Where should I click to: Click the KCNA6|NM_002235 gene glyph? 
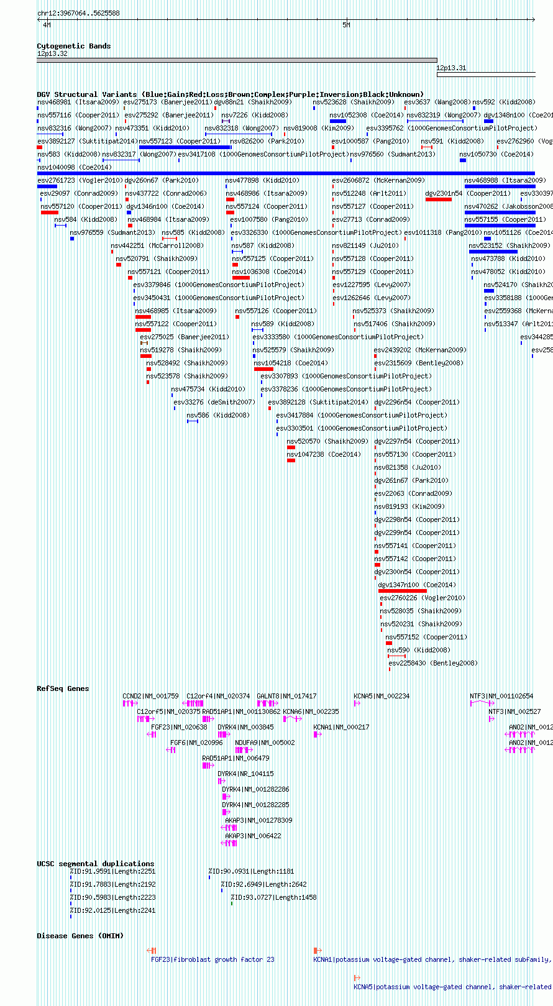[x=292, y=719]
